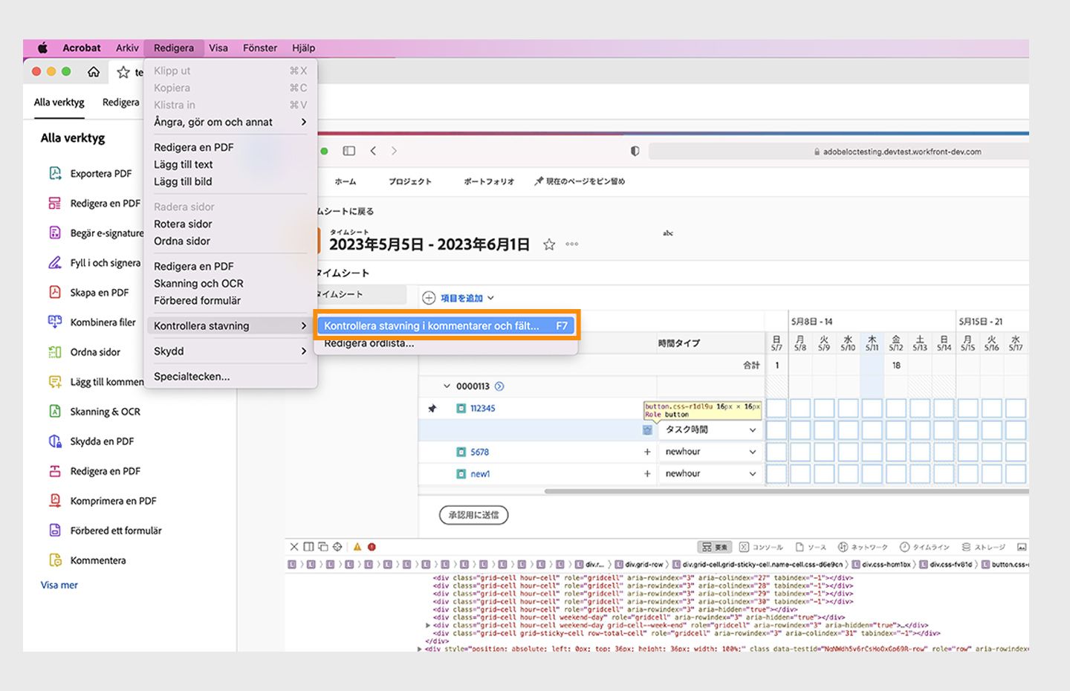This screenshot has width=1070, height=691.
Task: Click the home icon in toolbar
Action: pyautogui.click(x=94, y=72)
